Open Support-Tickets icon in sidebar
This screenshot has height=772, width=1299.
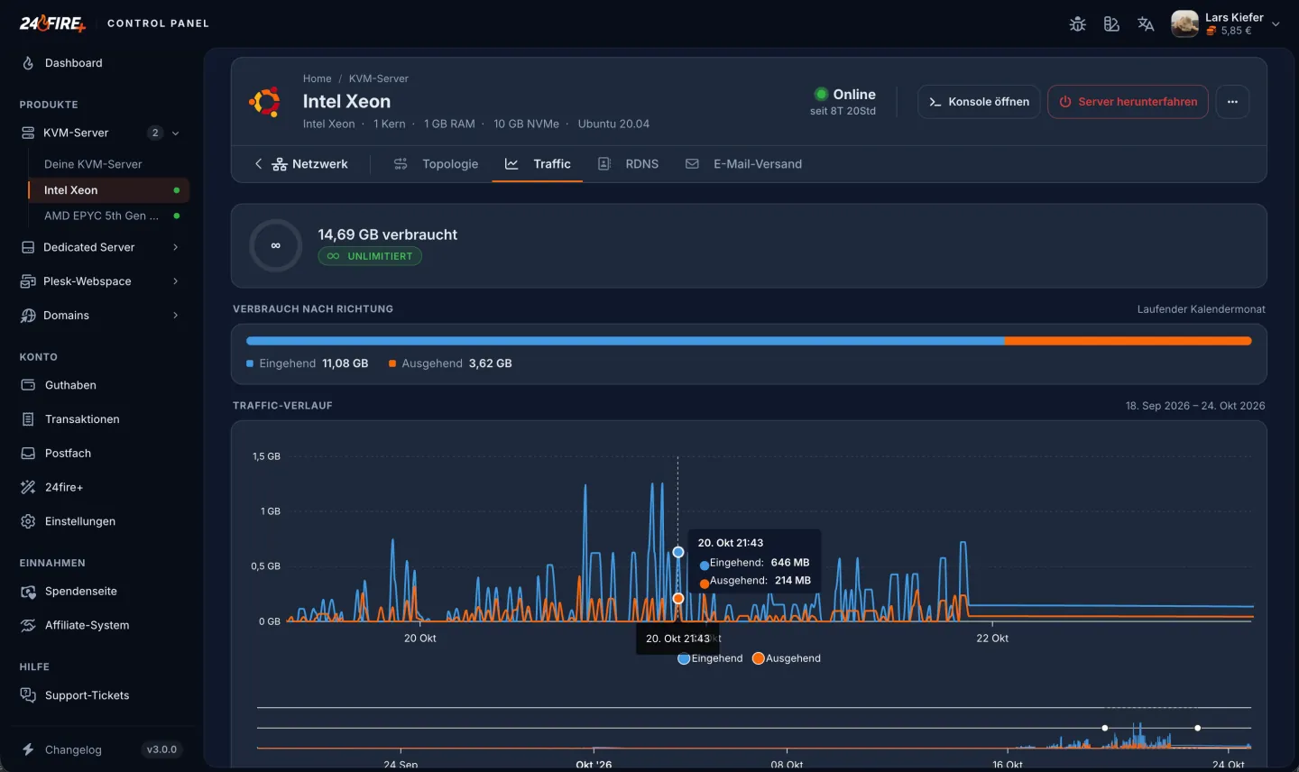pyautogui.click(x=28, y=695)
